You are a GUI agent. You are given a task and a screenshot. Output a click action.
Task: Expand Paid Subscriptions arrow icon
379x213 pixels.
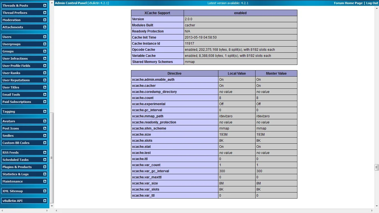click(x=45, y=102)
